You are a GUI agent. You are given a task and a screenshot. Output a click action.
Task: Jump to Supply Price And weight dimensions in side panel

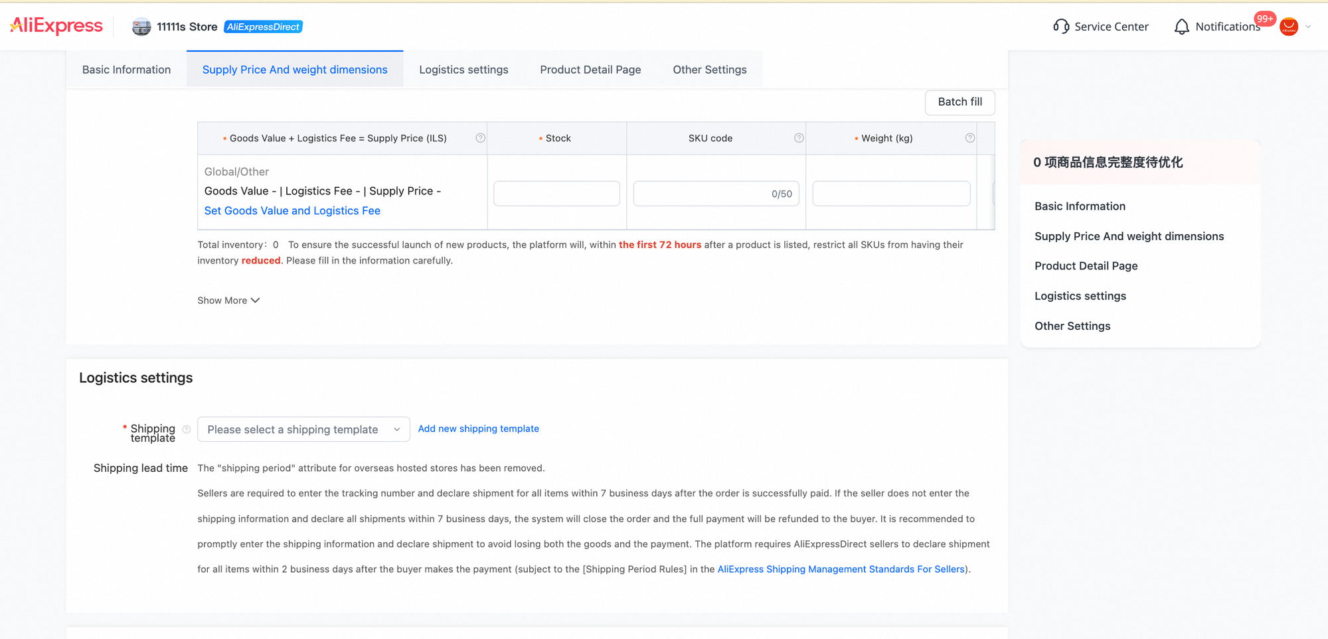(1129, 236)
